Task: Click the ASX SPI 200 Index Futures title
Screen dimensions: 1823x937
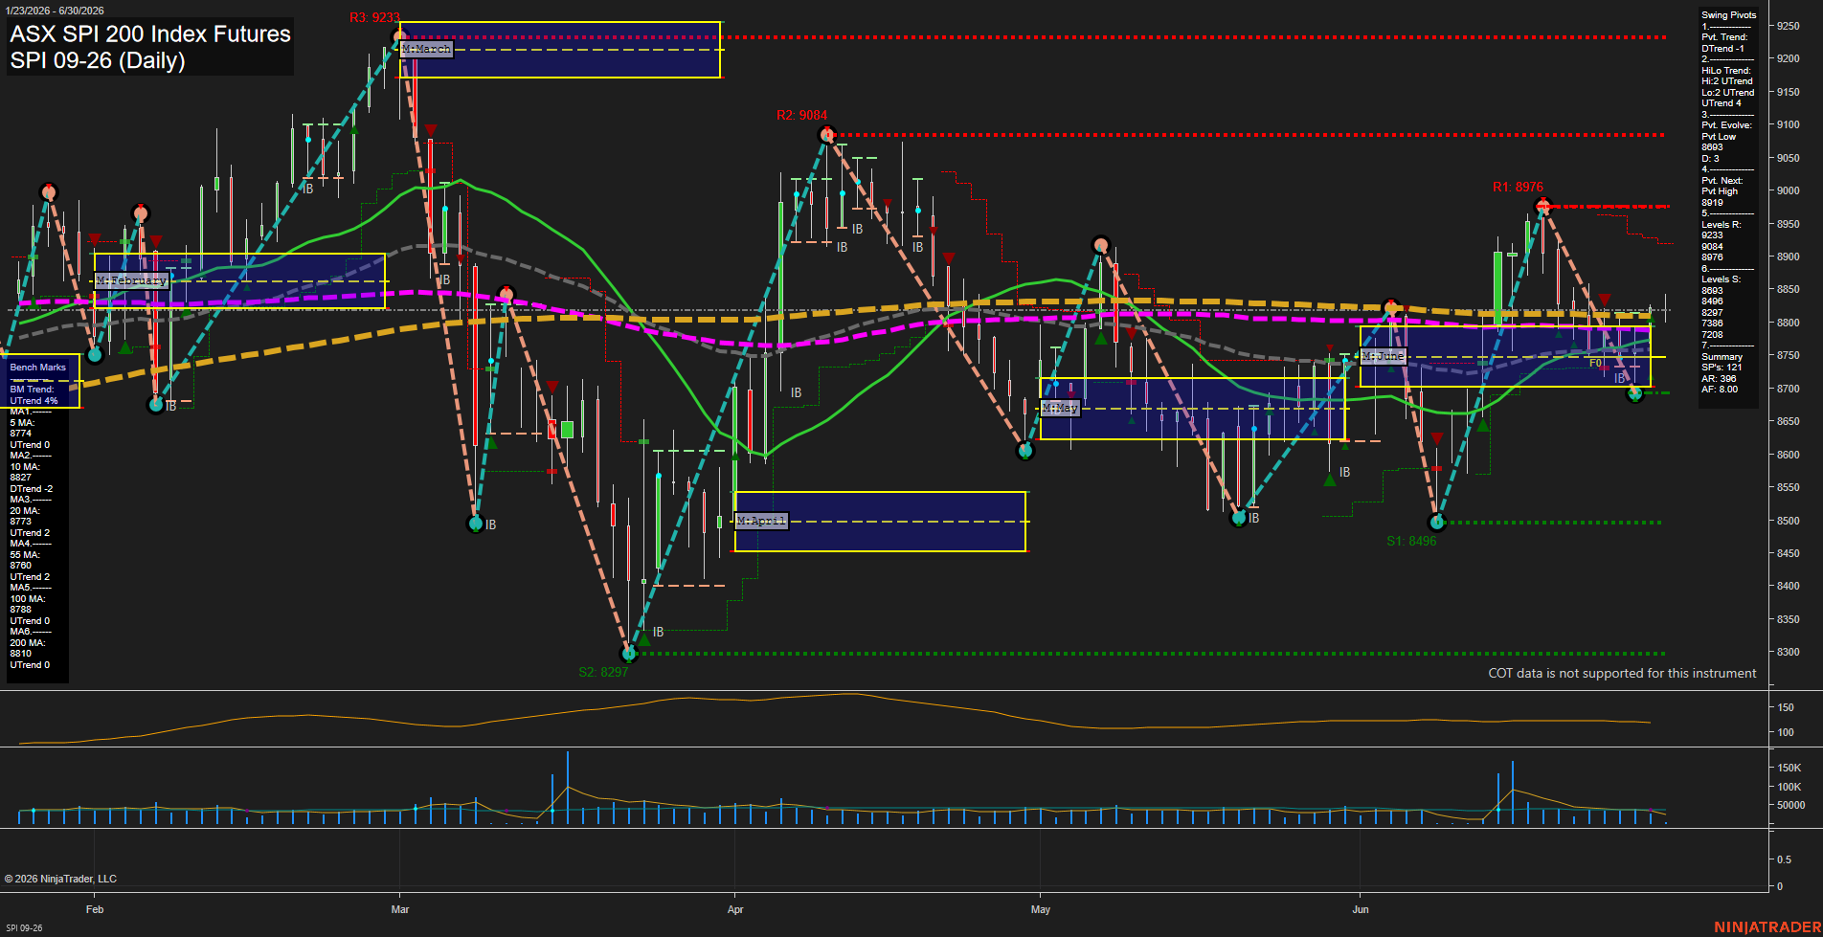Action: pyautogui.click(x=150, y=33)
